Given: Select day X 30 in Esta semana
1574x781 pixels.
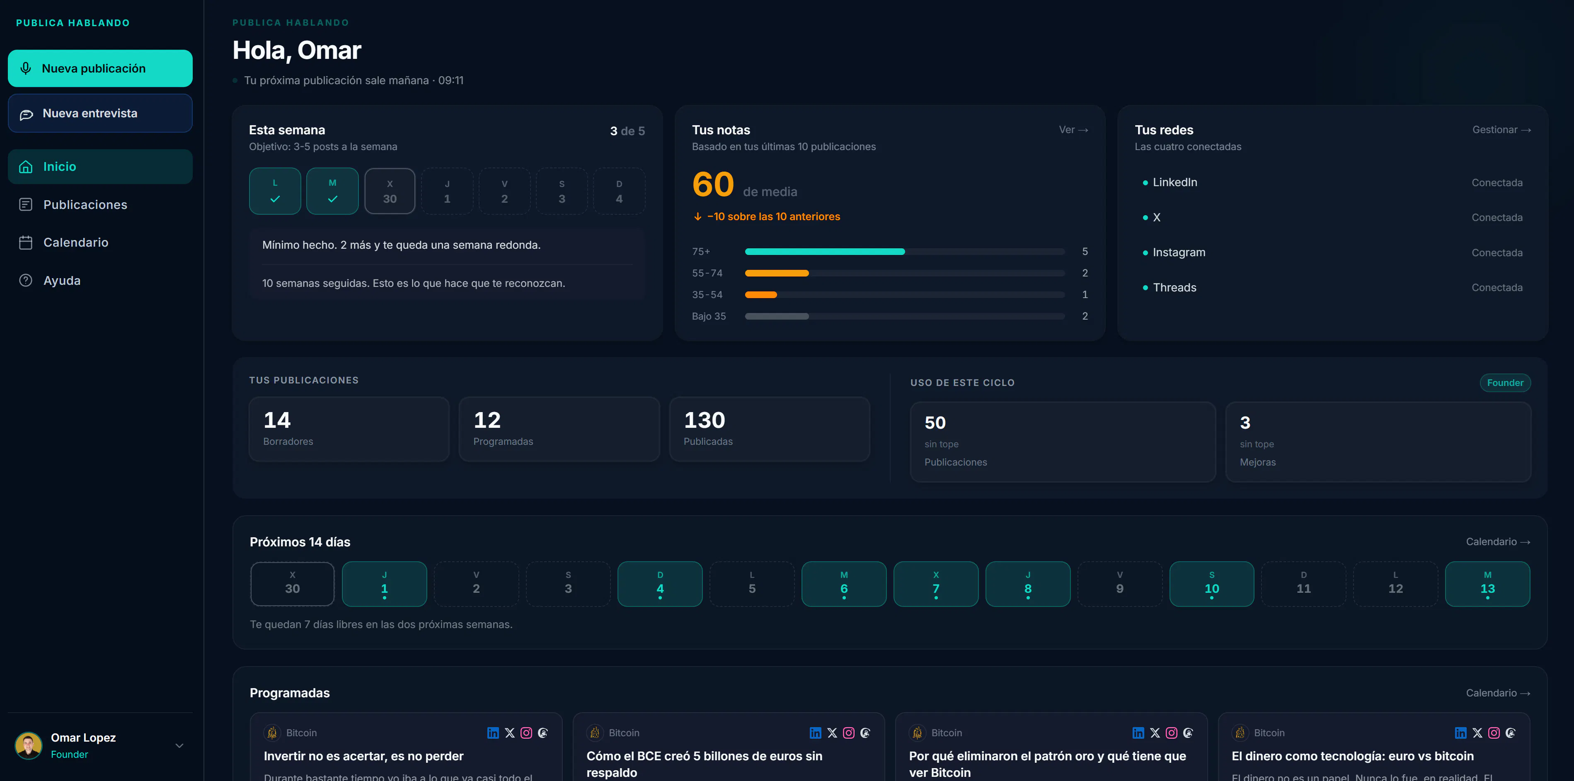Looking at the screenshot, I should click(390, 191).
